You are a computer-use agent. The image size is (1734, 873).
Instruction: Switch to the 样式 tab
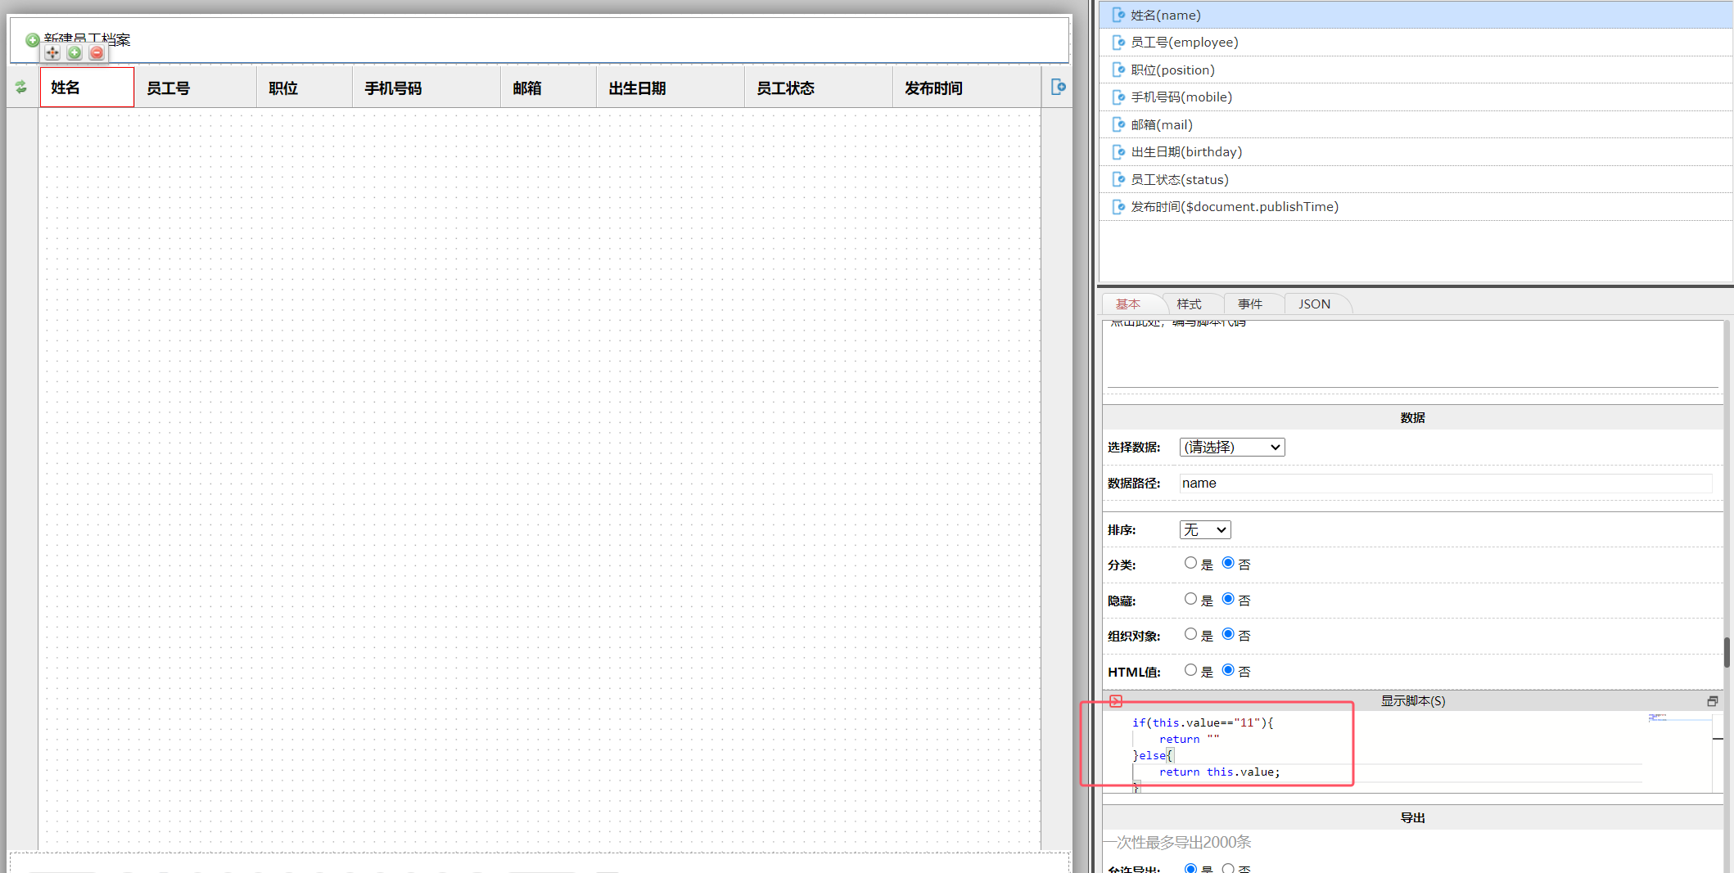[x=1189, y=304]
